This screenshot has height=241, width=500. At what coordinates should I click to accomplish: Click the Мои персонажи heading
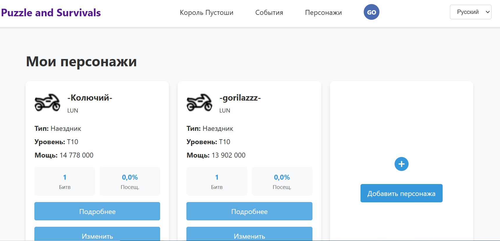click(82, 62)
